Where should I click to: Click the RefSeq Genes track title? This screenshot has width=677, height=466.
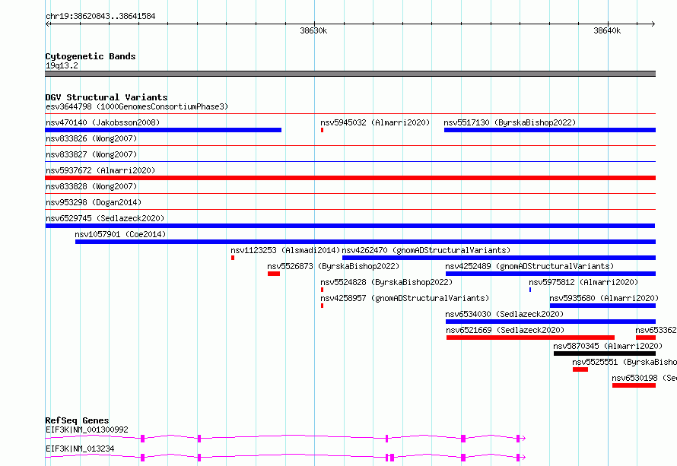(x=78, y=420)
